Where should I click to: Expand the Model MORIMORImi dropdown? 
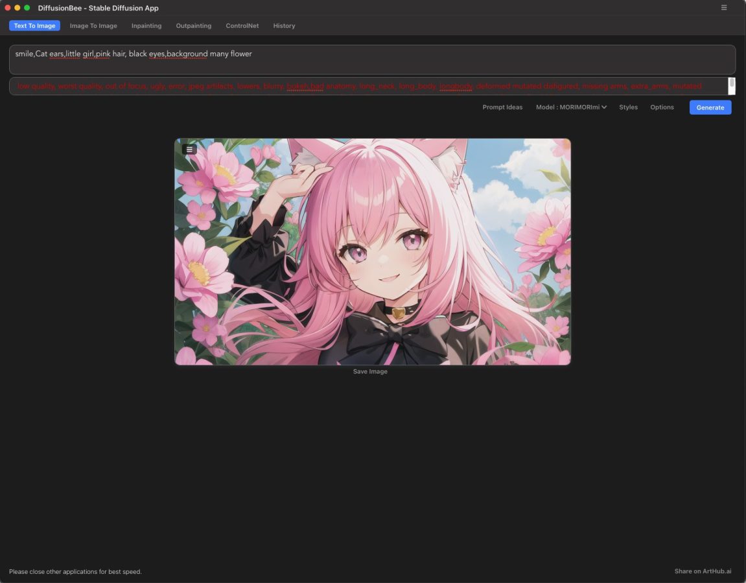(x=571, y=108)
